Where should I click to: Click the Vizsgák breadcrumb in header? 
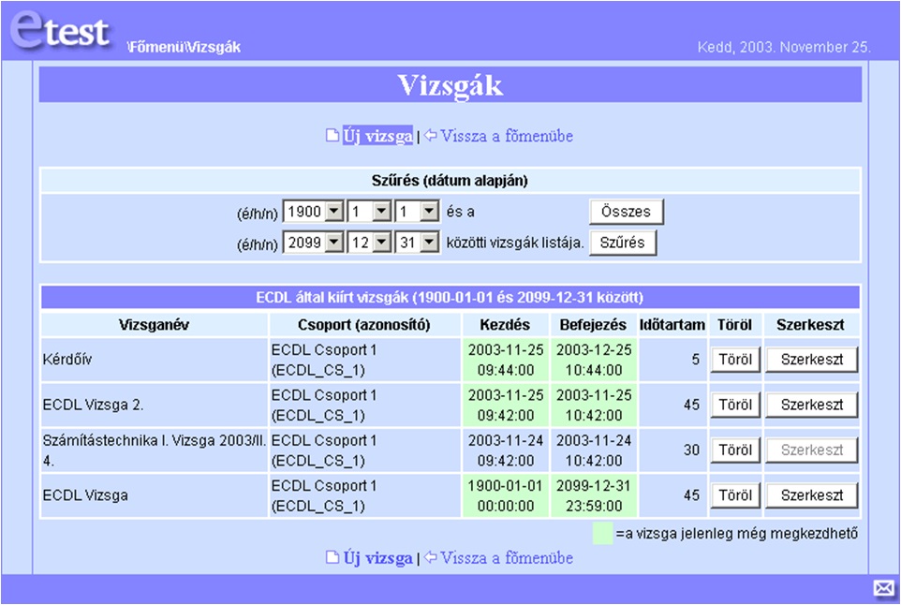214,47
